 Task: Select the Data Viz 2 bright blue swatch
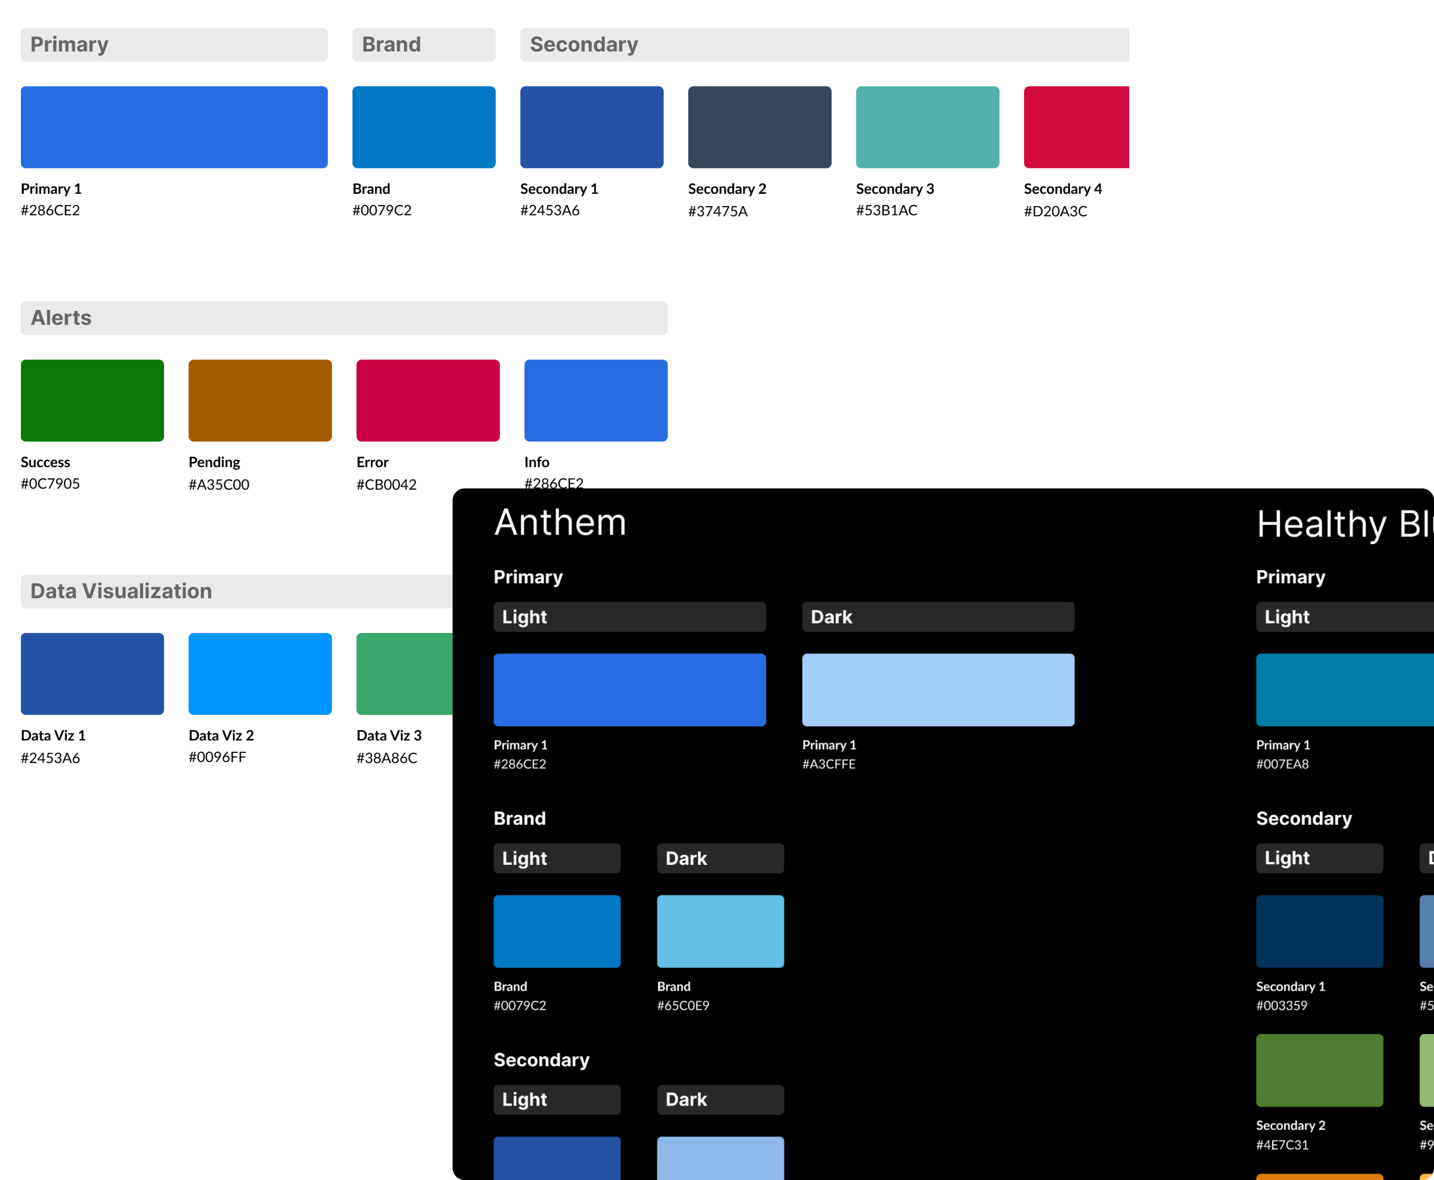click(260, 674)
